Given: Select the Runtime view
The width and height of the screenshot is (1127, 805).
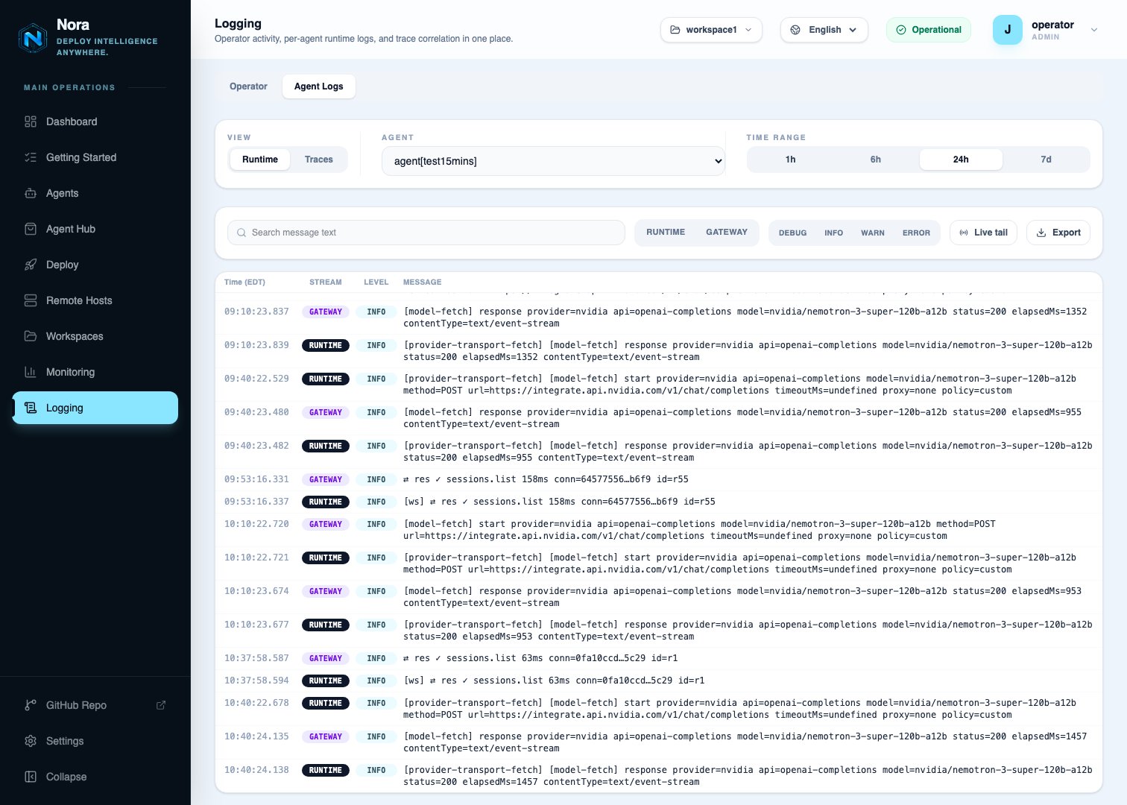Looking at the screenshot, I should pyautogui.click(x=260, y=160).
